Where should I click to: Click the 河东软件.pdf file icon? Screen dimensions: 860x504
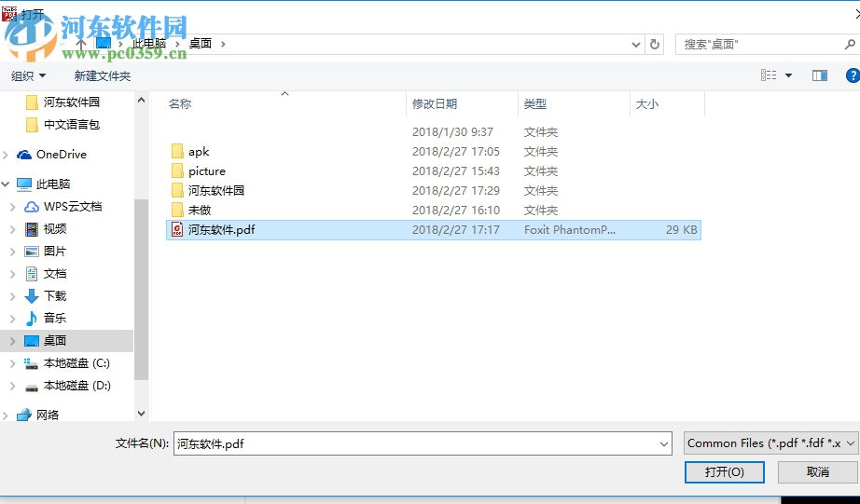(x=177, y=229)
